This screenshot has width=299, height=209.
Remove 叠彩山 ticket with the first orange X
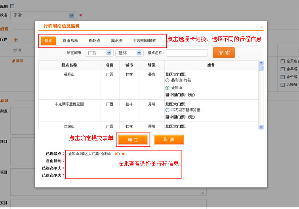pyautogui.click(x=116, y=154)
